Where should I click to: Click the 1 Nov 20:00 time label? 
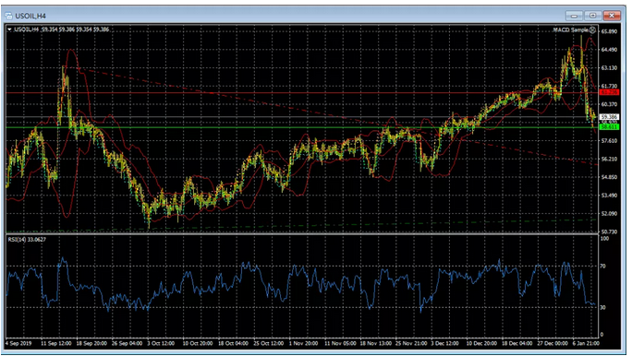(303, 343)
